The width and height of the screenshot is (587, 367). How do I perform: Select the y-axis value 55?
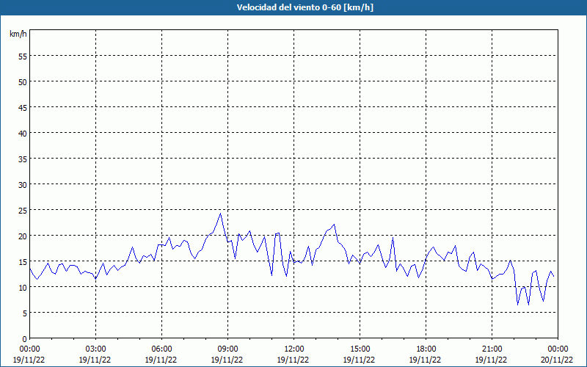(23, 57)
